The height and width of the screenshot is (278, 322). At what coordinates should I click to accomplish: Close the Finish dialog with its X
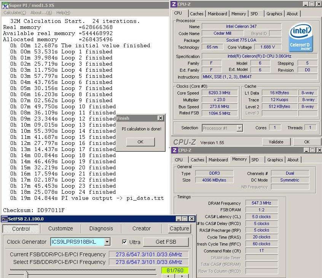click(160, 118)
